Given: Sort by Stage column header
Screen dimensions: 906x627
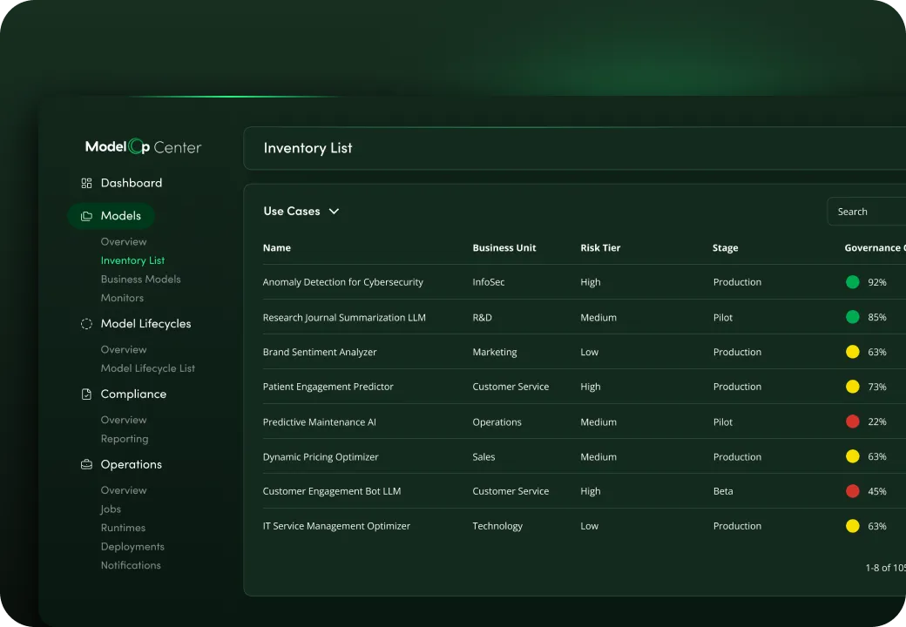Looking at the screenshot, I should pos(725,247).
